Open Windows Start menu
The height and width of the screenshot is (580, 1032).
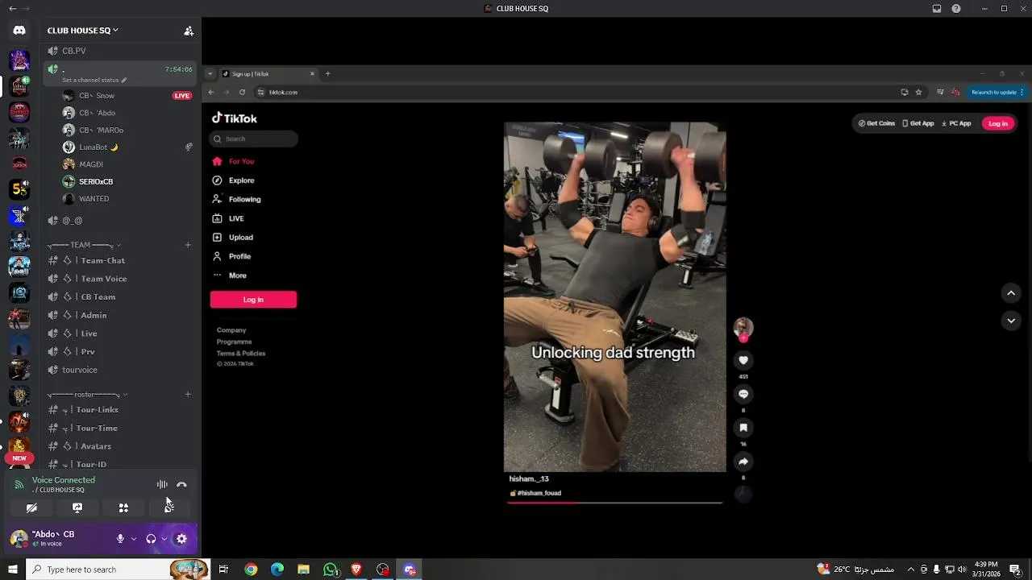point(12,570)
